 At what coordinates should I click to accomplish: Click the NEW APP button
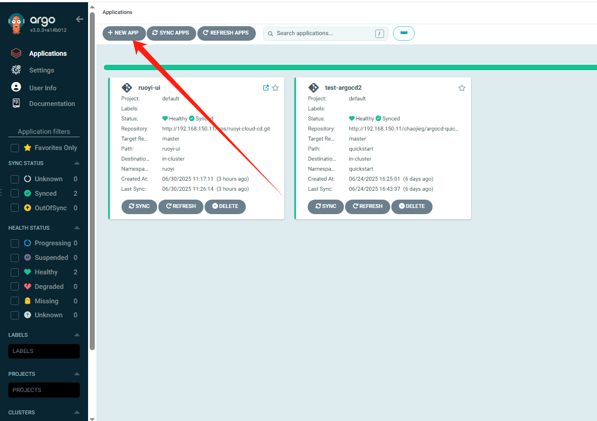(124, 33)
